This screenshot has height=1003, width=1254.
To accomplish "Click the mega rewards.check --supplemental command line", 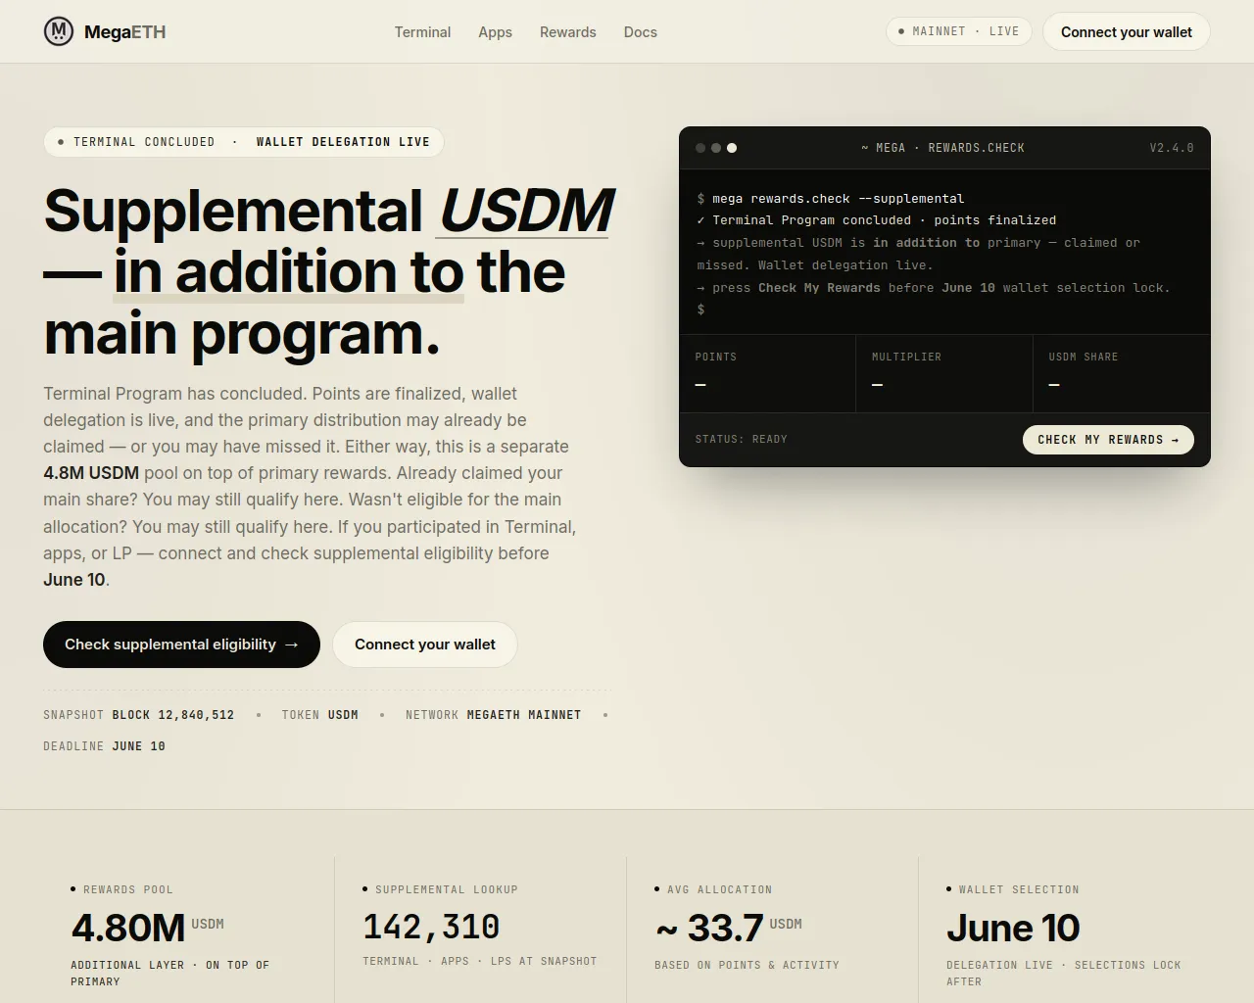I will pyautogui.click(x=831, y=199).
